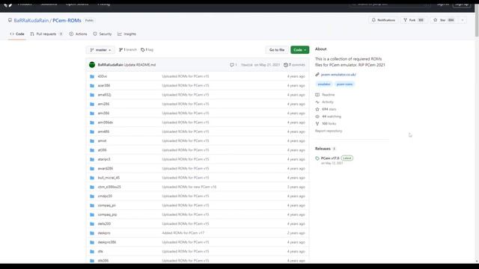This screenshot has height=269, width=479.
Task: Select the pcem-roms topic tag
Action: pos(344,84)
